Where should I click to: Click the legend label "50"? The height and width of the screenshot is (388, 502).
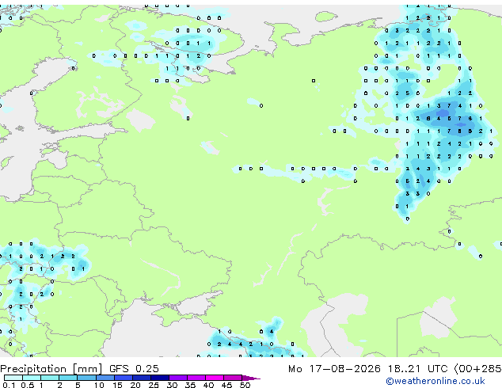pyautogui.click(x=245, y=385)
